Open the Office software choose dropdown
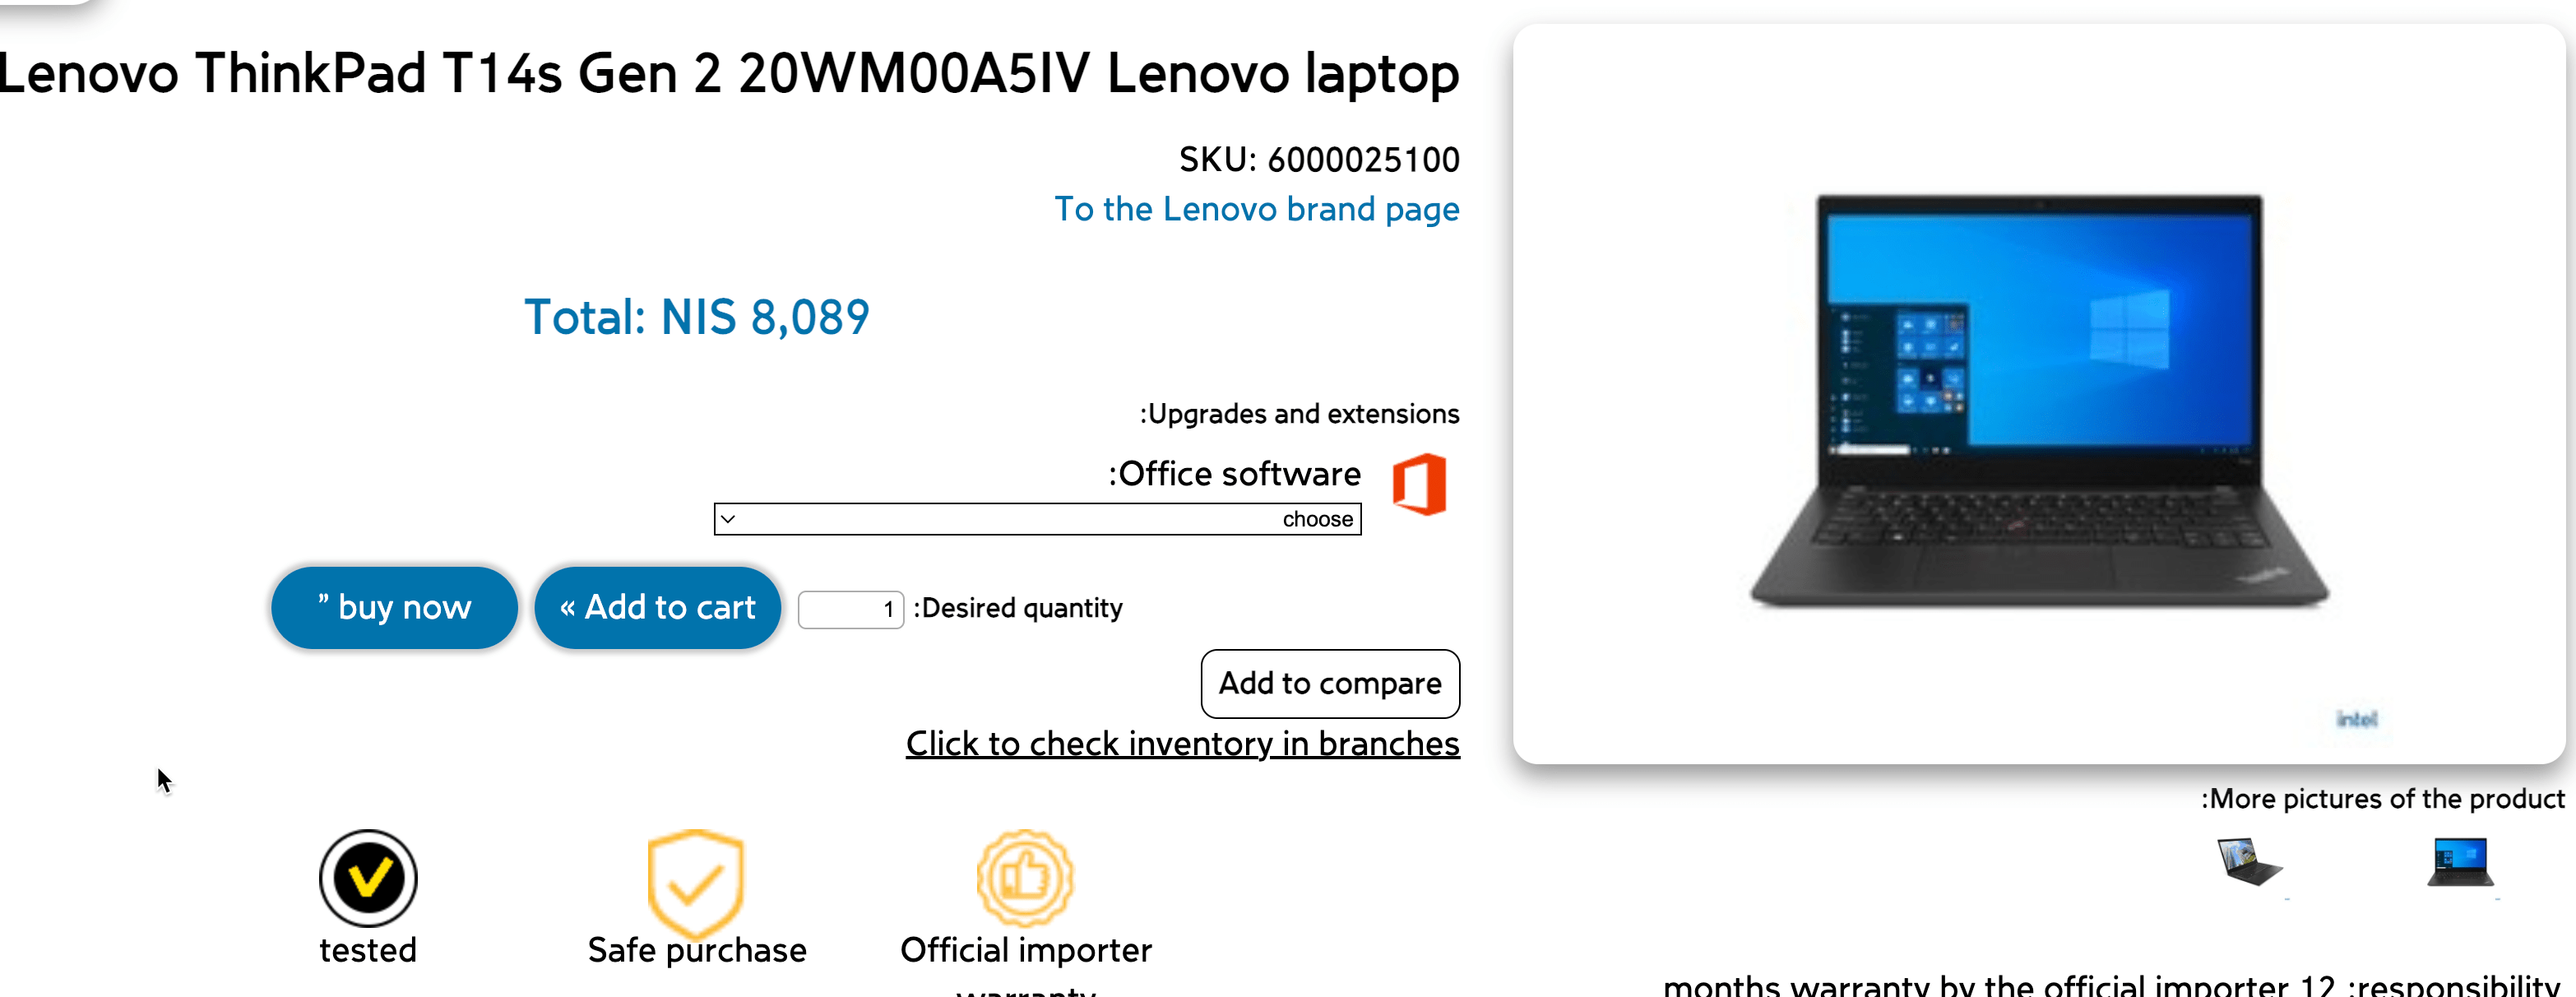Viewport: 2576px width, 997px height. [x=1037, y=519]
